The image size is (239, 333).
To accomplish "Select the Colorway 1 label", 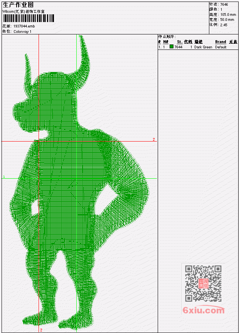I will 22,32.
